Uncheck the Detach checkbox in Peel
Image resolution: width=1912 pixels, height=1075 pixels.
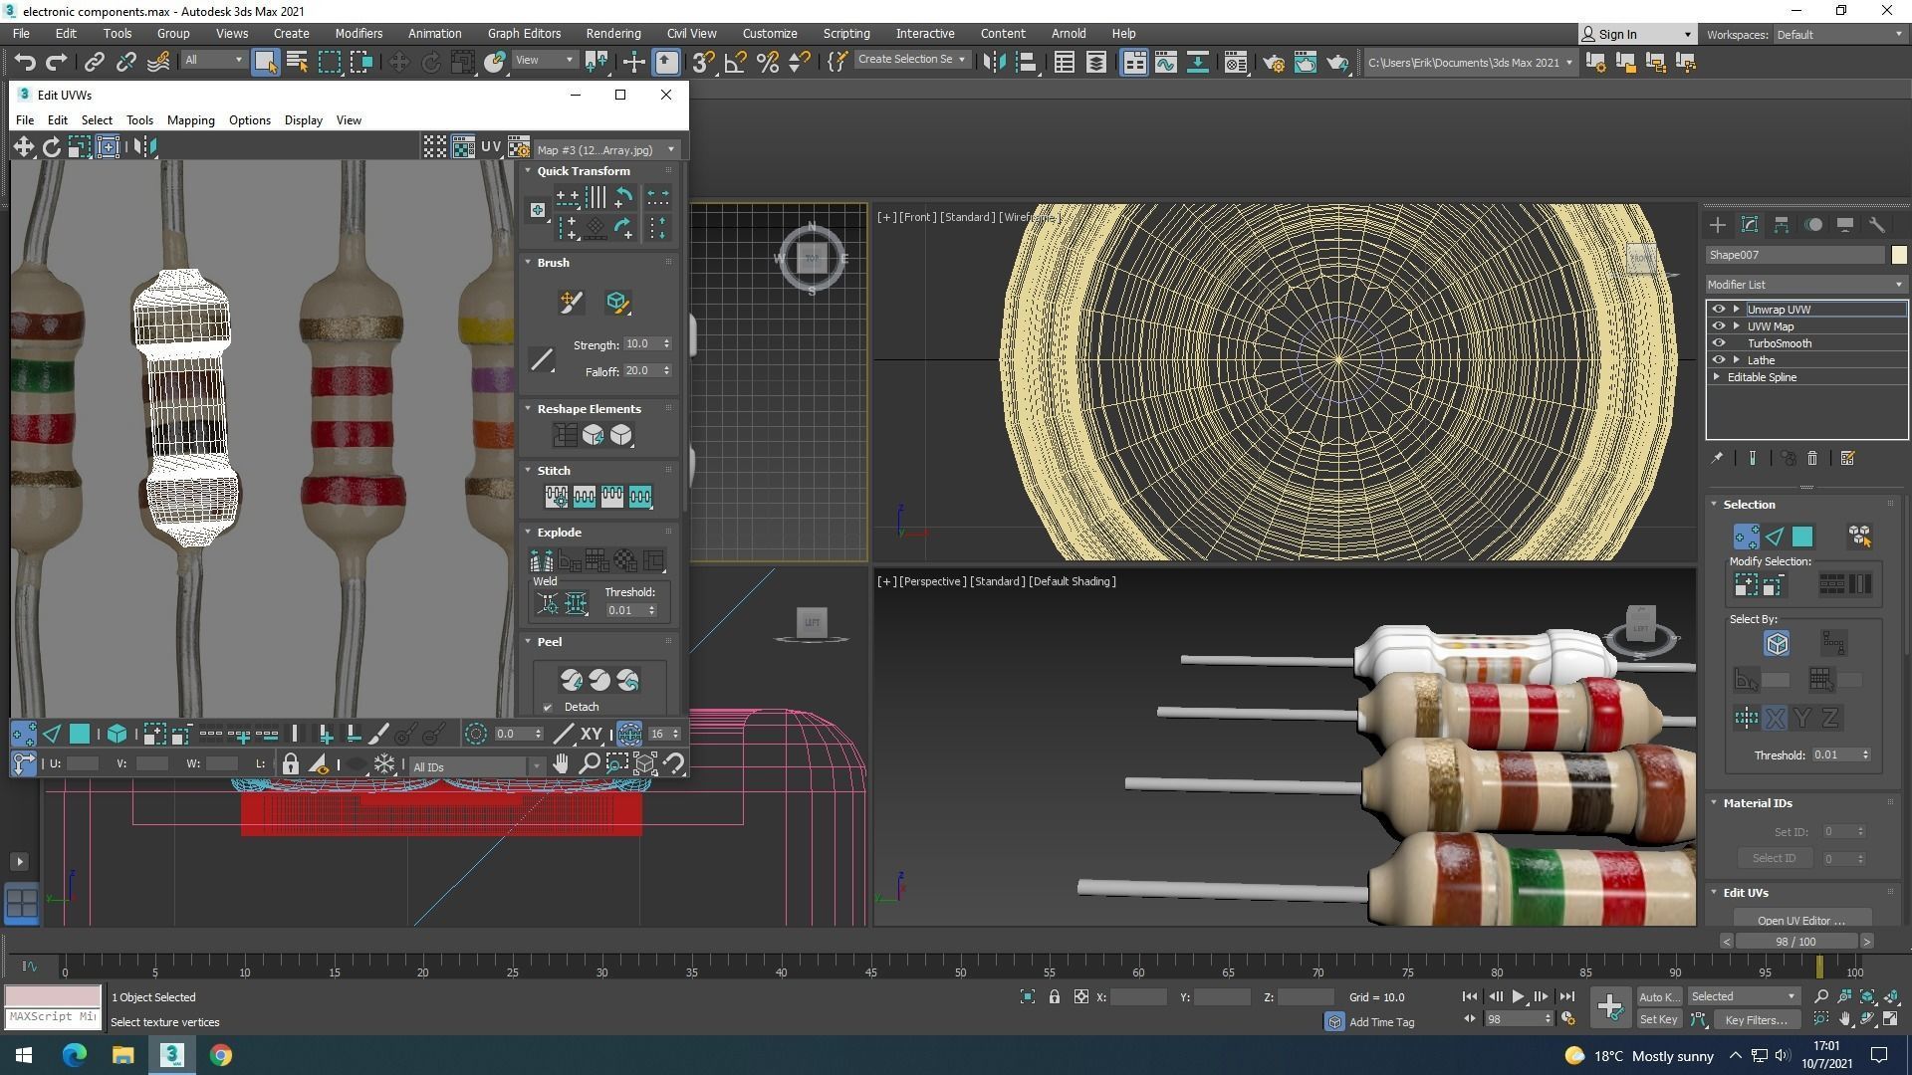click(x=548, y=708)
